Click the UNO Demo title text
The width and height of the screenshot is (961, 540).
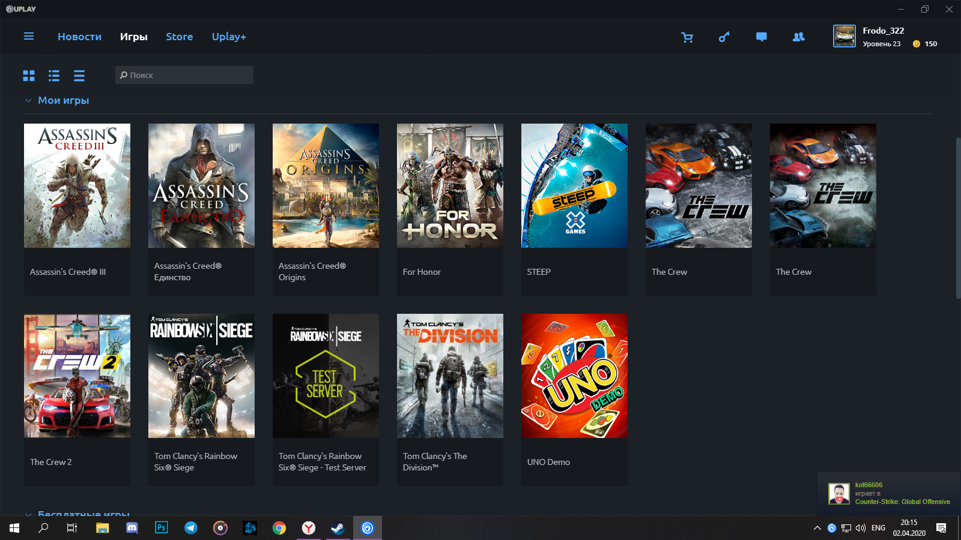548,462
